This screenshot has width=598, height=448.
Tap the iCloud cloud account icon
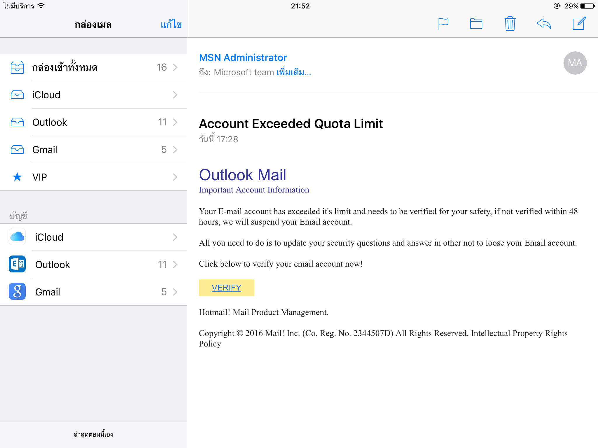[x=17, y=237]
